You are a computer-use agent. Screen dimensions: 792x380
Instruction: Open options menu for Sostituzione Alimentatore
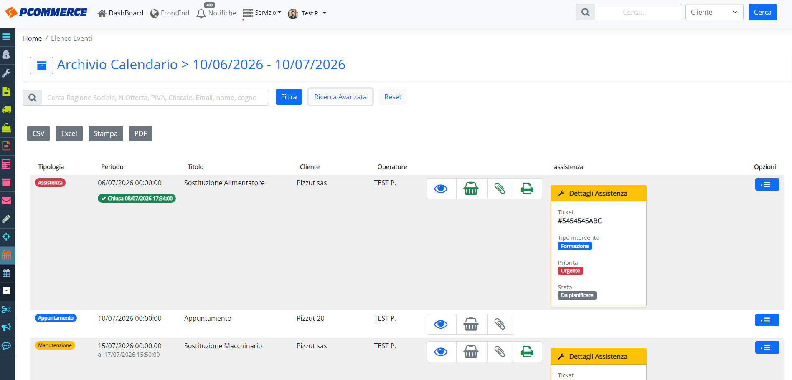pos(767,184)
